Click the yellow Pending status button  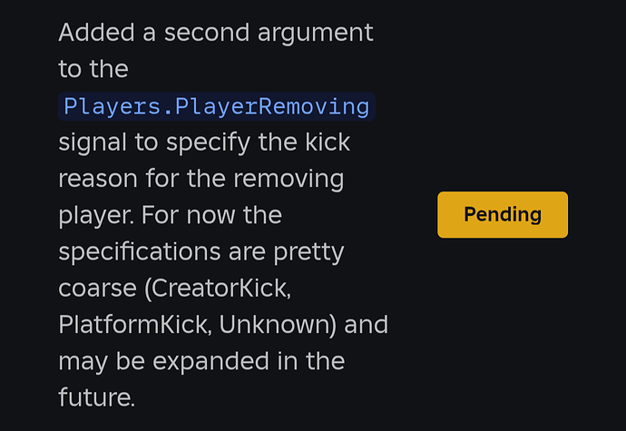pyautogui.click(x=502, y=215)
